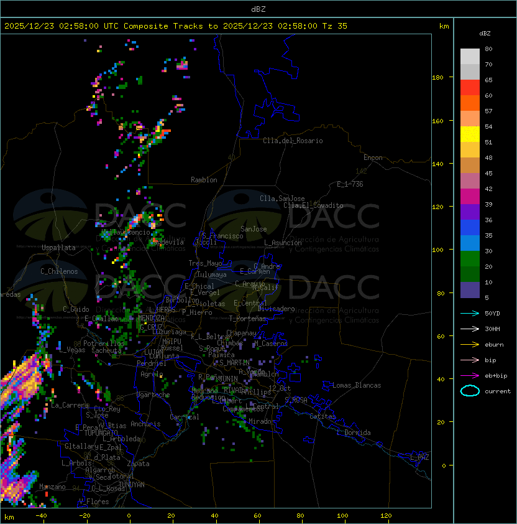Click the Zapata label
The height and width of the screenshot is (524, 517).
[x=138, y=464]
